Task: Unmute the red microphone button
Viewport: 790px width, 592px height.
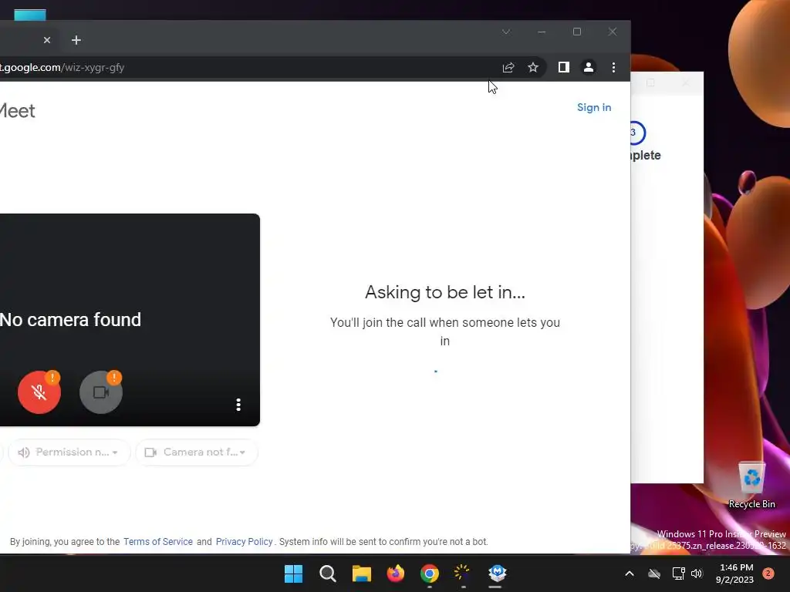Action: pyautogui.click(x=39, y=392)
